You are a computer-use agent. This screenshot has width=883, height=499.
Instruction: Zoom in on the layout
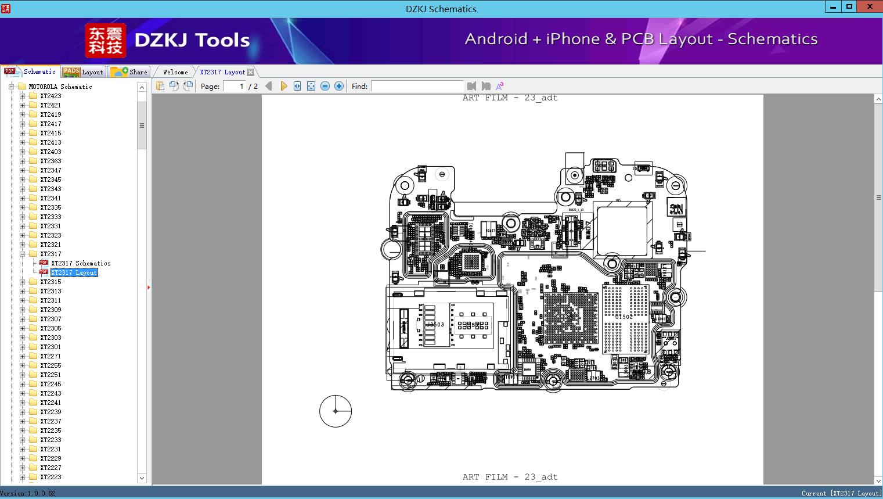tap(339, 86)
